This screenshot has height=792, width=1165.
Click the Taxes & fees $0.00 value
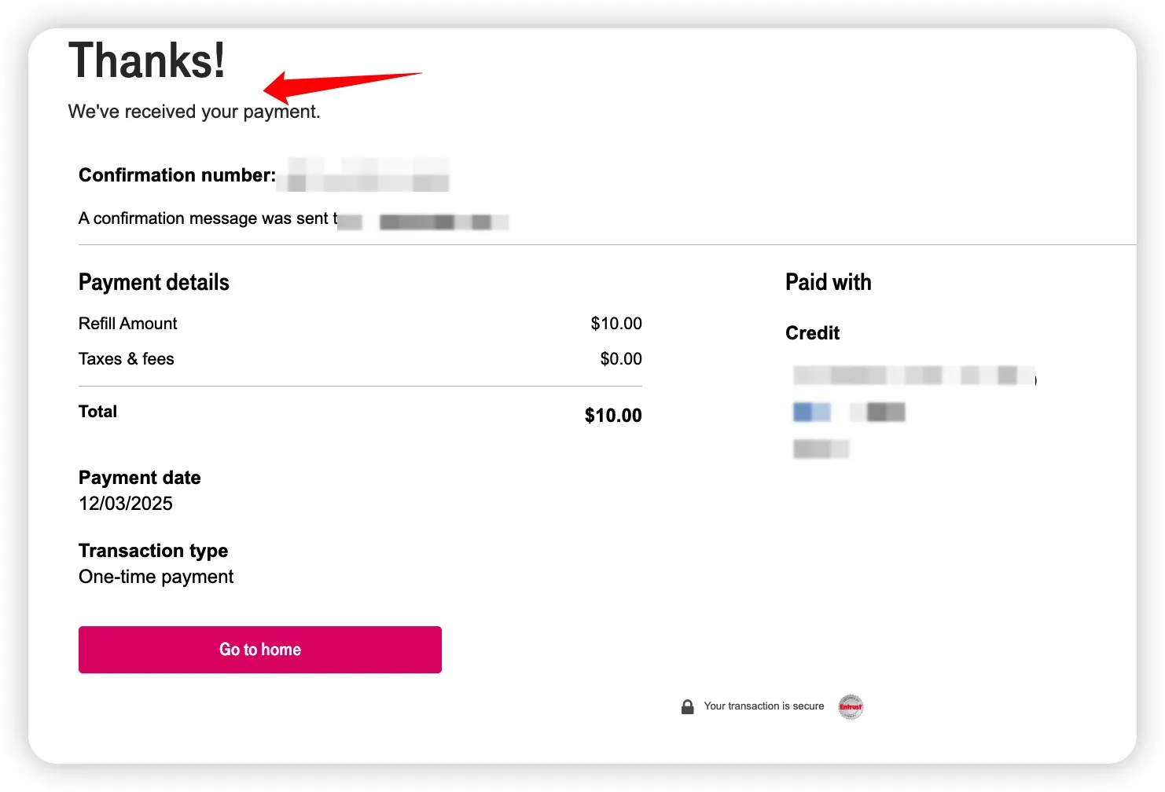point(621,359)
